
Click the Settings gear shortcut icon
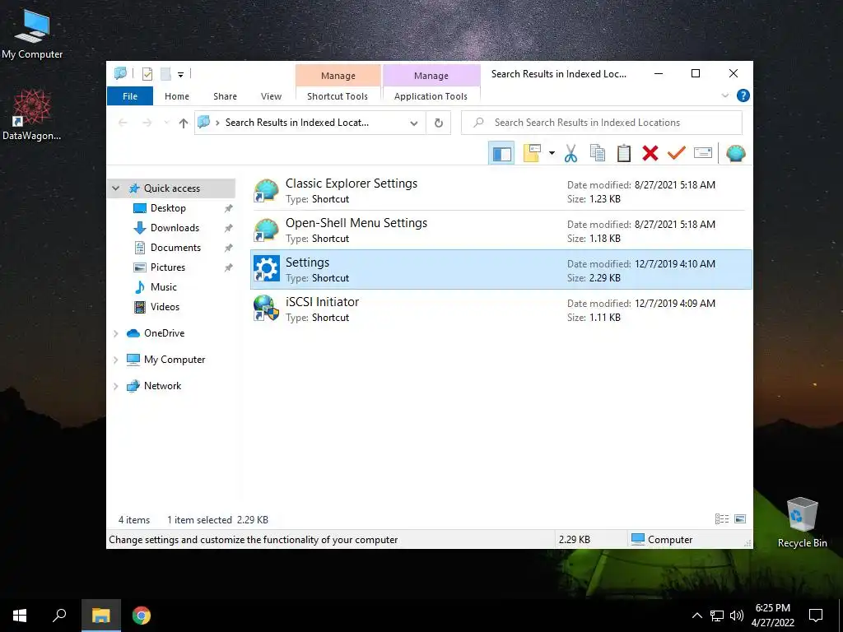click(266, 269)
